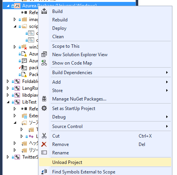Screen dimensions: 177x175
Task: Click the ヘッダ filter folder icon
Action: [24, 143]
